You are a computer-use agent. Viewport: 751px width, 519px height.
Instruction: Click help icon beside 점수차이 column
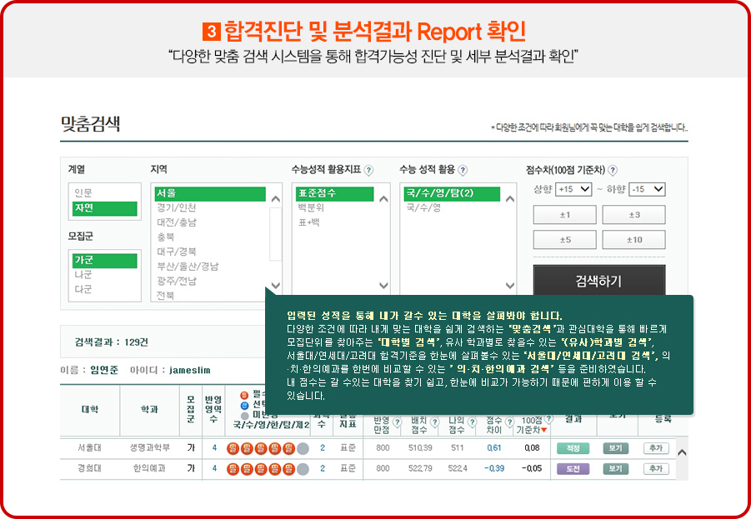click(508, 422)
